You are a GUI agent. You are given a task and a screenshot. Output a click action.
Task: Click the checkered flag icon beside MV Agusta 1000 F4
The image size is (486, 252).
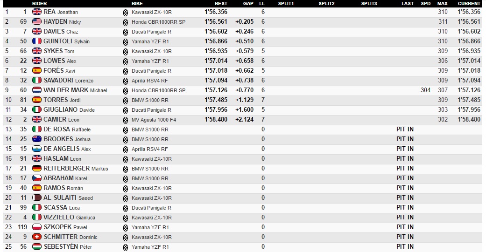point(125,120)
